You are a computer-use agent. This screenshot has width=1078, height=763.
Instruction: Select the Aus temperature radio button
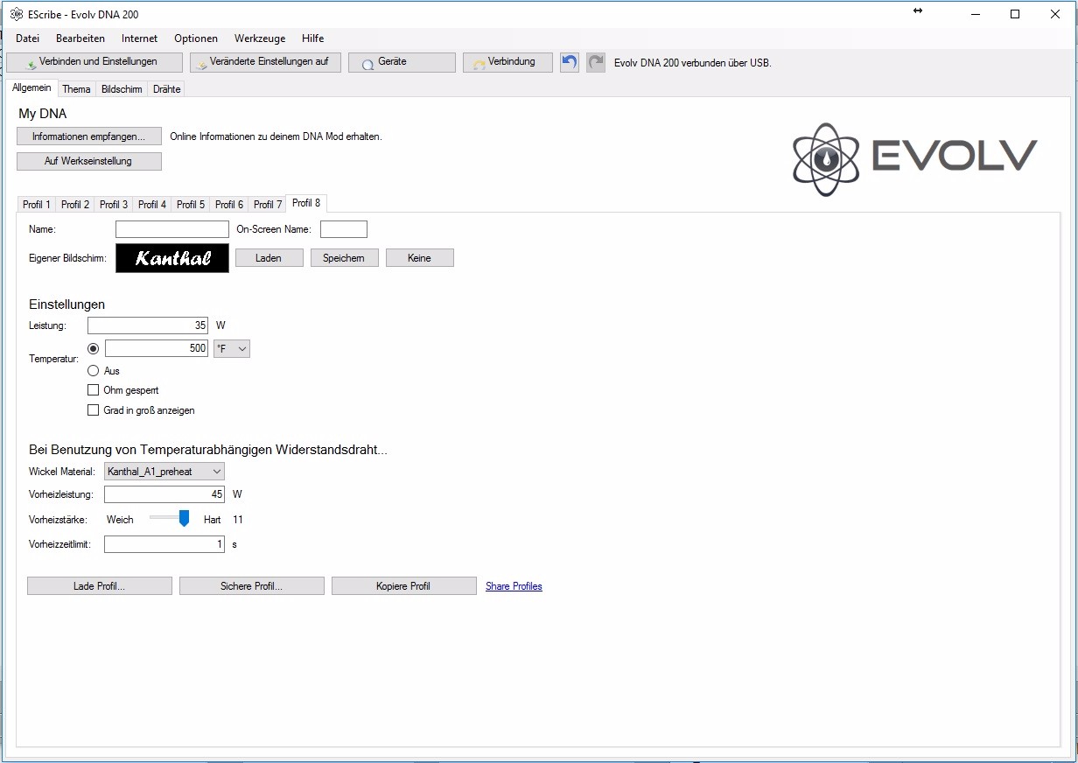tap(94, 371)
